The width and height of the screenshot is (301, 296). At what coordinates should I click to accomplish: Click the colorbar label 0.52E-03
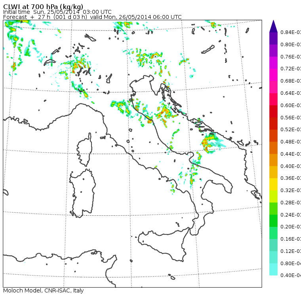tap(291, 130)
